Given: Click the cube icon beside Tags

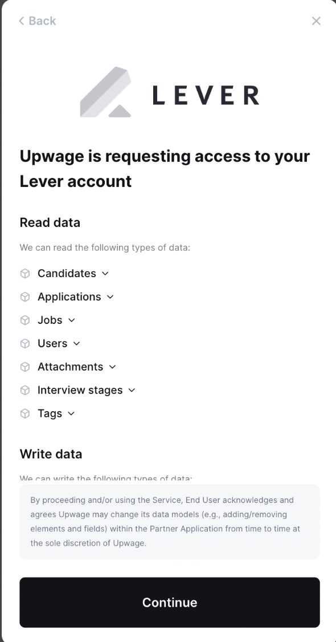Looking at the screenshot, I should pyautogui.click(x=25, y=413).
